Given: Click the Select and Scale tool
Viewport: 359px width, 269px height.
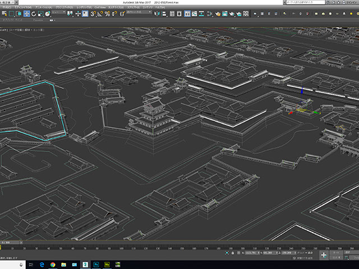Looking at the screenshot, I should point(40,13).
